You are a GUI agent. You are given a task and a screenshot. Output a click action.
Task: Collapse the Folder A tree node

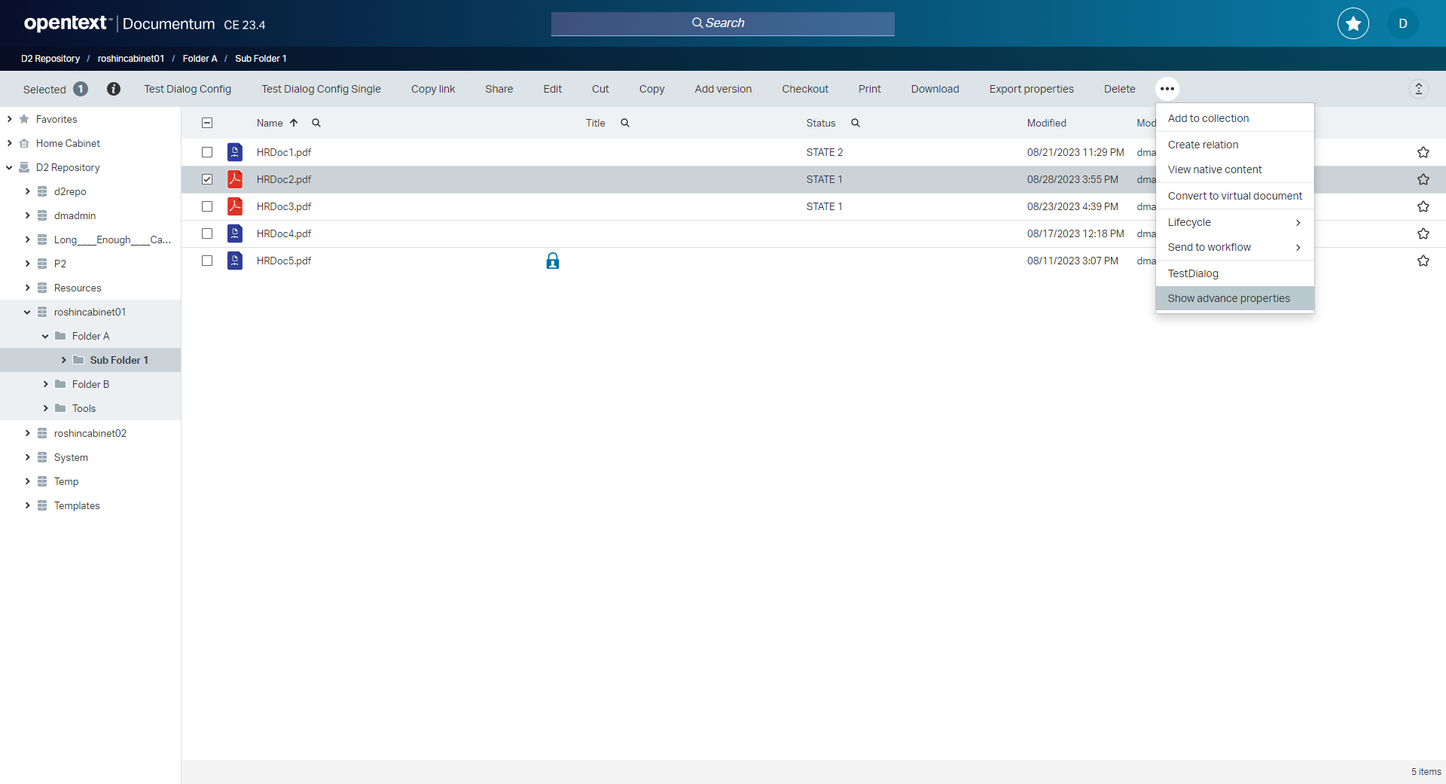45,336
